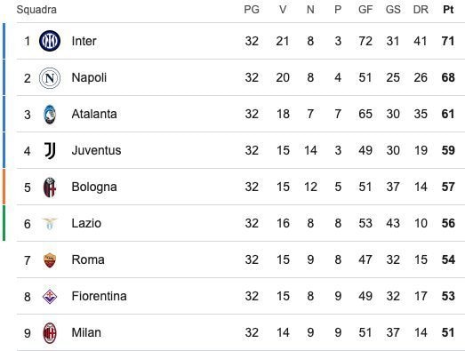This screenshot has height=351, width=465.
Task: Sort by the Pt column header
Action: tap(448, 10)
